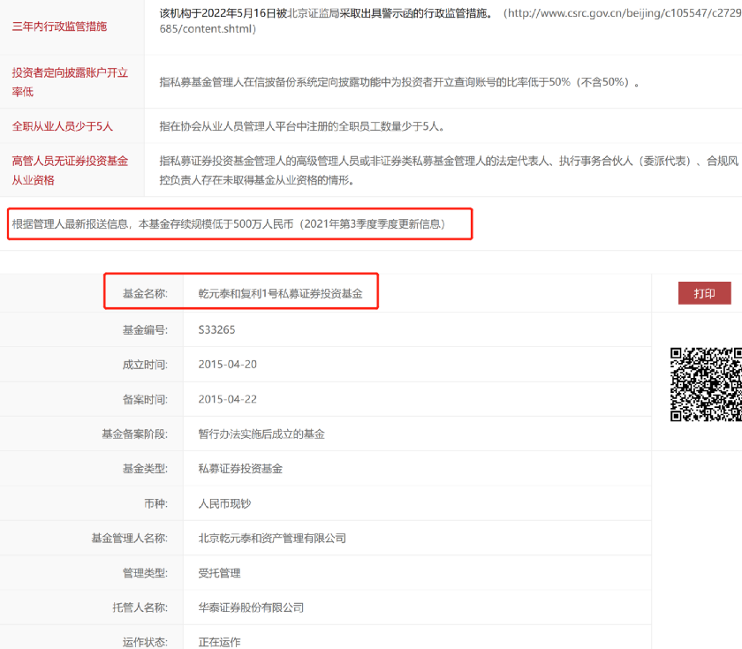
Task: Click the 三年内行政监管措施 label
Action: [x=59, y=26]
